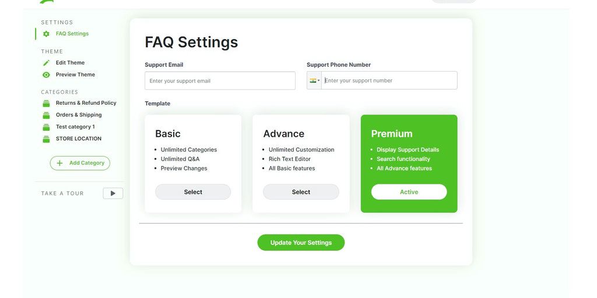The height and width of the screenshot is (298, 597).
Task: Add a new category
Action: pos(80,163)
